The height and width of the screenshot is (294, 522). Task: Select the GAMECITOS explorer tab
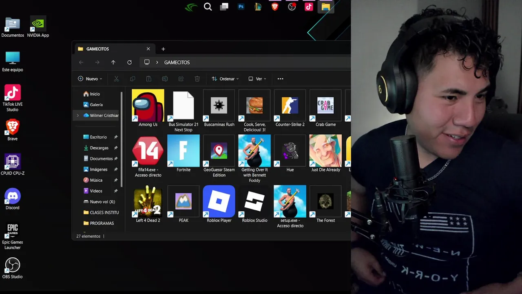114,49
